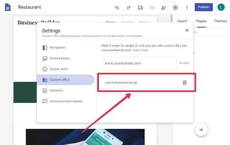The width and height of the screenshot is (230, 145).
Task: Open the device preview mode
Action: click(140, 8)
